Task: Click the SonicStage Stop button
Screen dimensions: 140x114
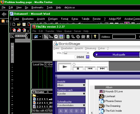Action: click(78, 69)
